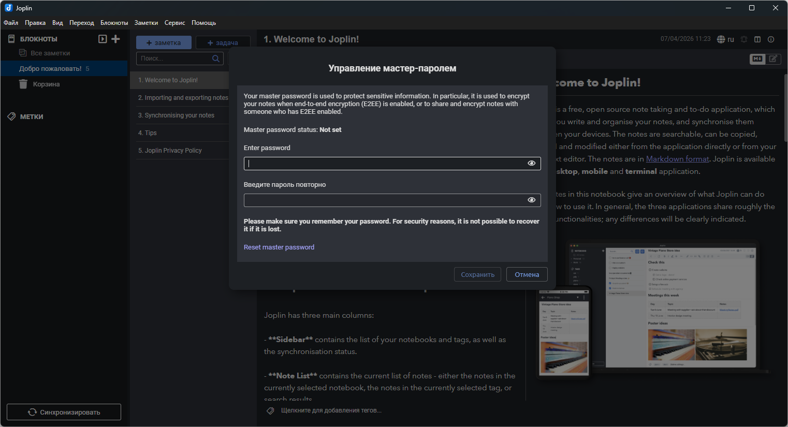Image resolution: width=788 pixels, height=427 pixels.
Task: Start sync with the Синхронизировать button
Action: (64, 412)
